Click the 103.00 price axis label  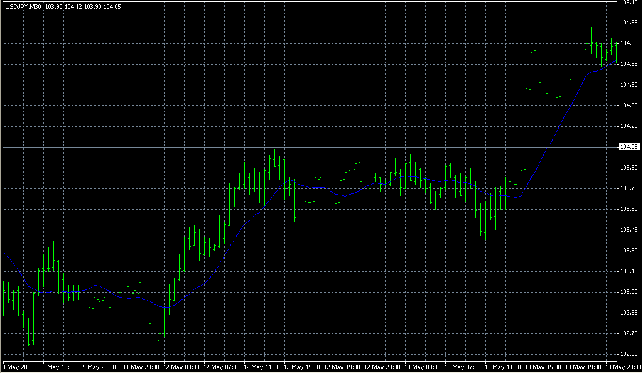coord(629,292)
